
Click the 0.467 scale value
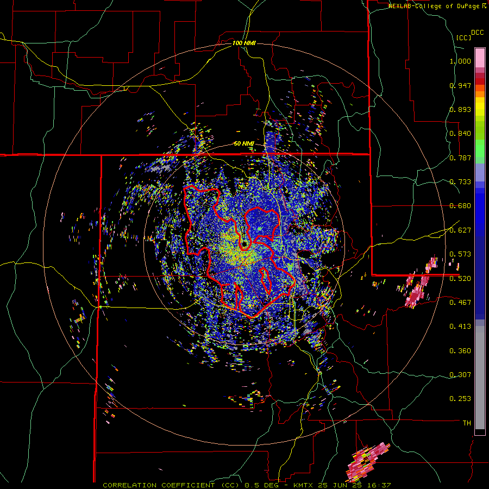[x=460, y=303]
